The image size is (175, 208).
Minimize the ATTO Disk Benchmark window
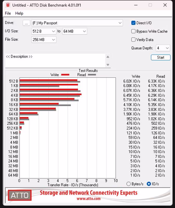coord(136,5)
